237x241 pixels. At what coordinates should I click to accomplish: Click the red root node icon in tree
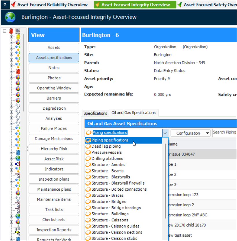coord(11,31)
